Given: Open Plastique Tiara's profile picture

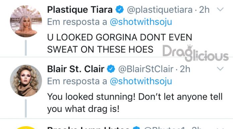Looking at the screenshot, I should (26, 21).
